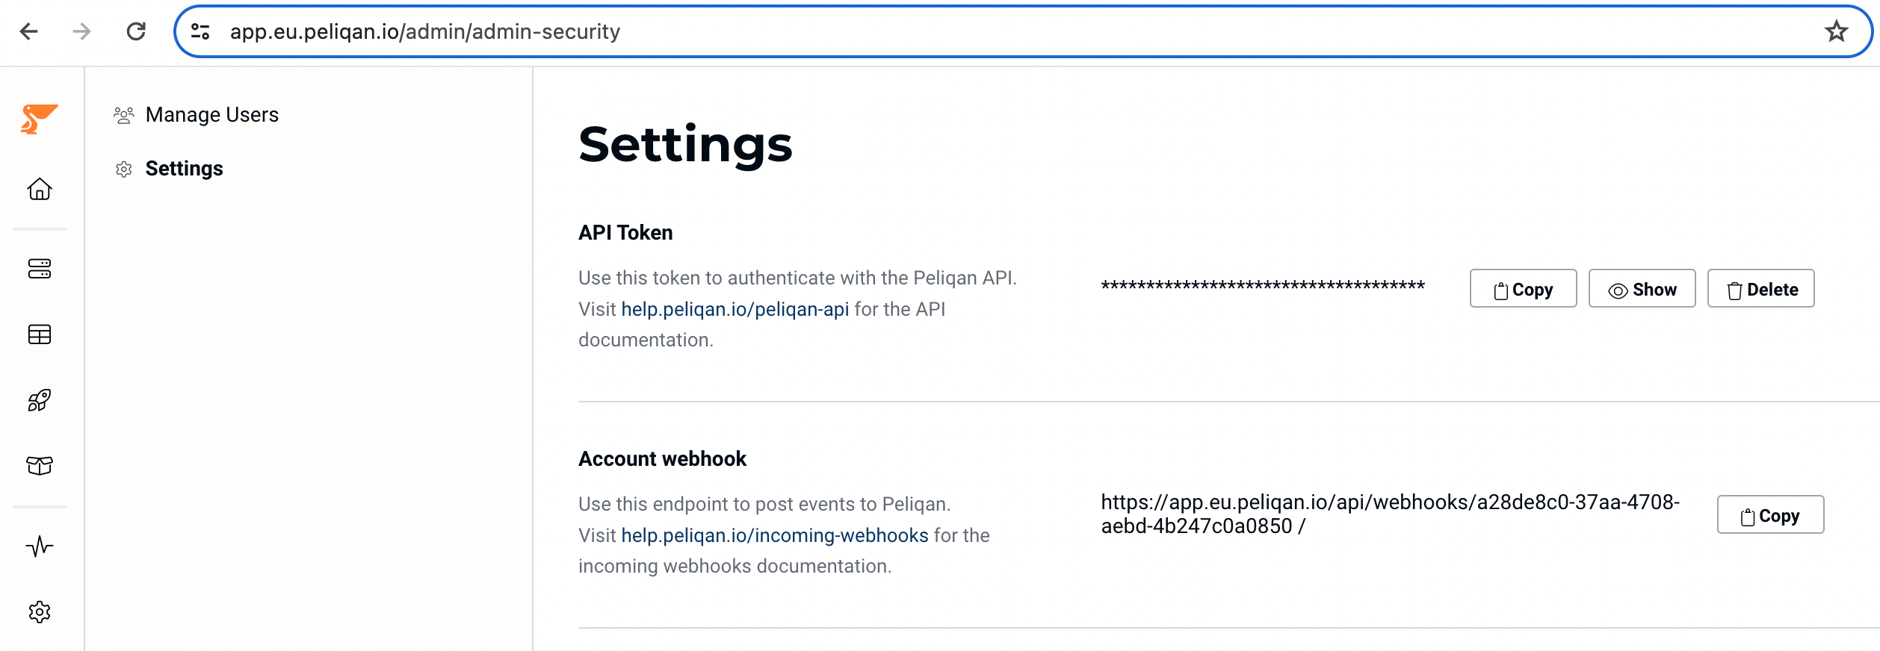Image resolution: width=1880 pixels, height=651 pixels.
Task: Click the Settings page title
Action: click(x=685, y=145)
